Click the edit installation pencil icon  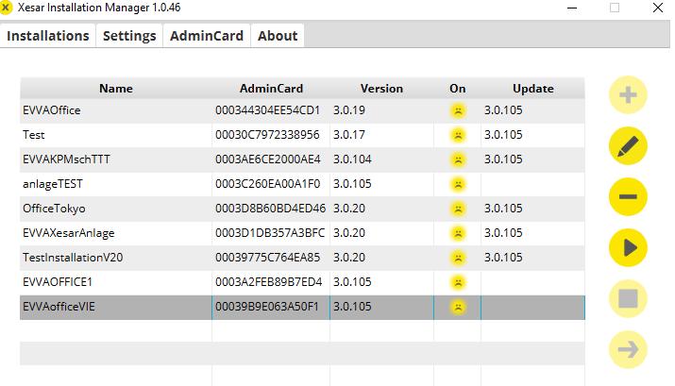[628, 146]
